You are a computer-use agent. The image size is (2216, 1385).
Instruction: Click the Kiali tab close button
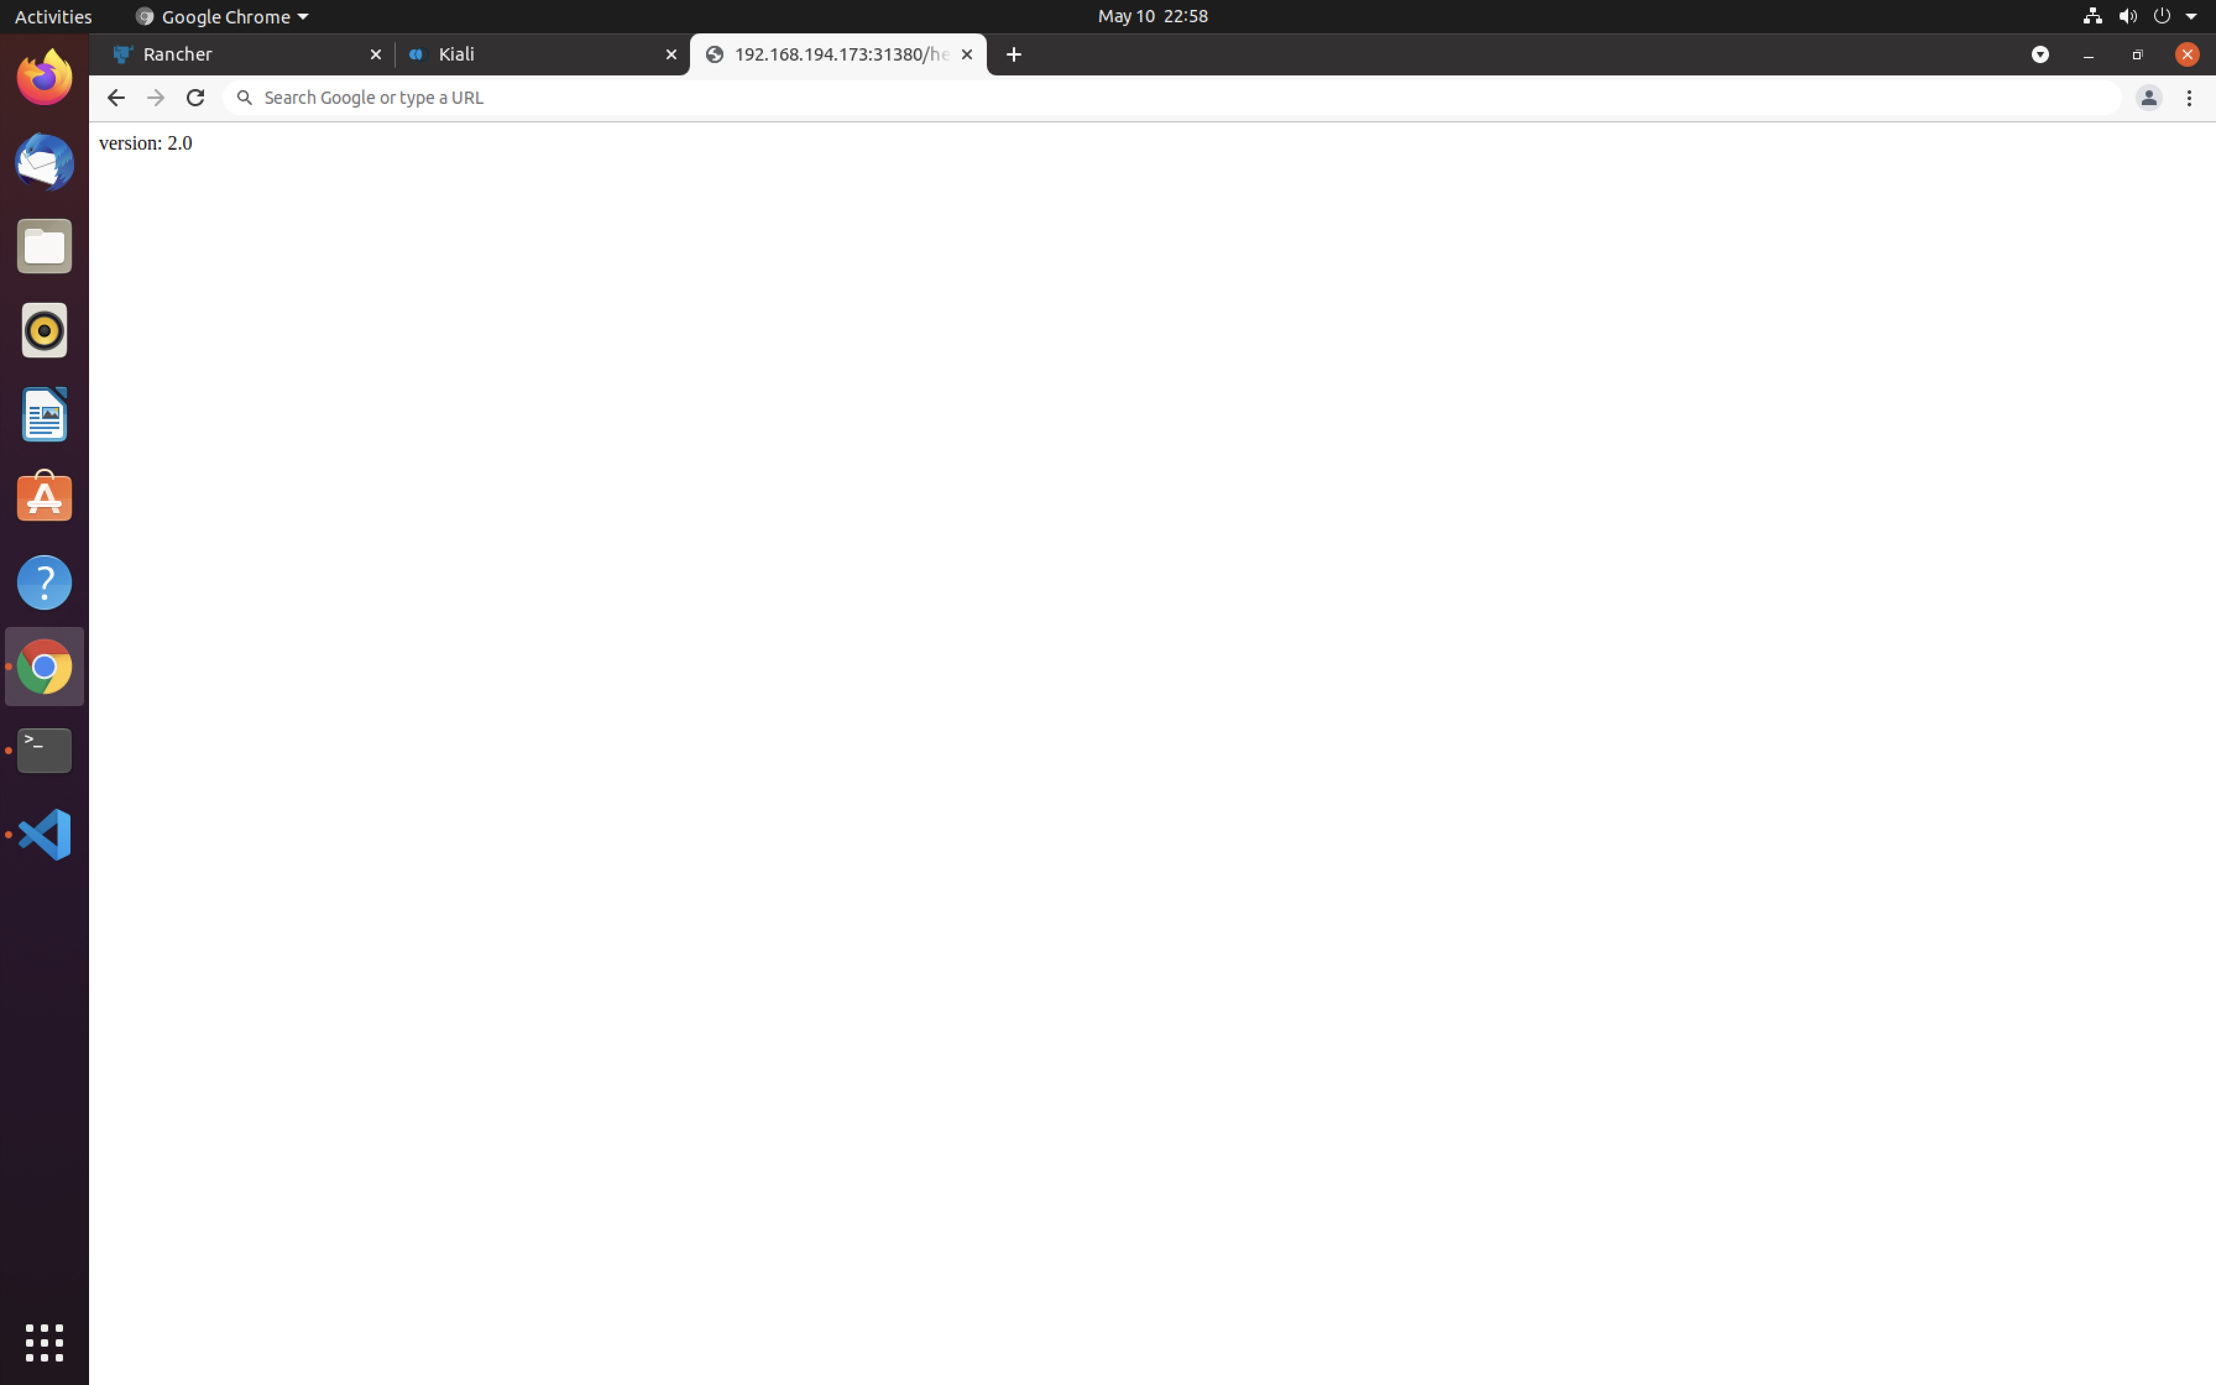point(671,53)
